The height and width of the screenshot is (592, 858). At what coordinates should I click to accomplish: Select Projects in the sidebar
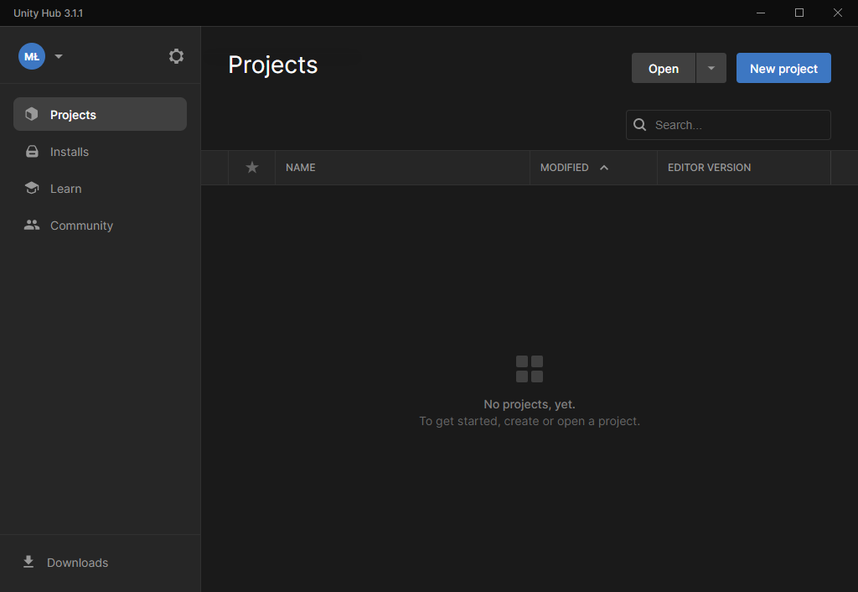101,114
